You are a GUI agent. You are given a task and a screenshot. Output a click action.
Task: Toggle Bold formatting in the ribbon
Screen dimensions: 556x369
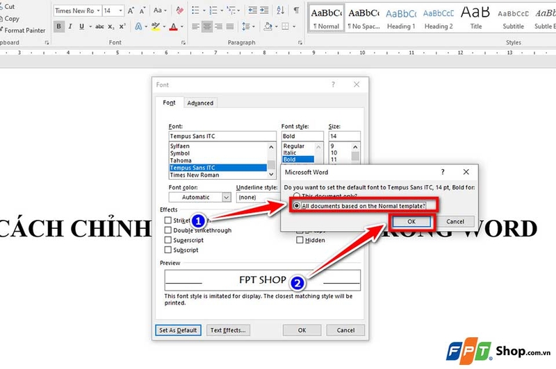pyautogui.click(x=59, y=26)
